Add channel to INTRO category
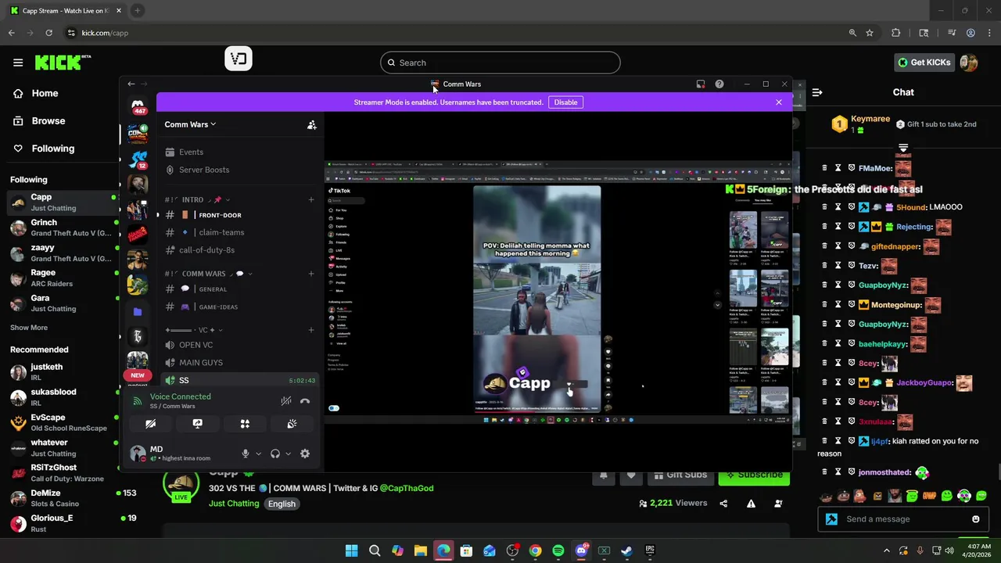Screen dimensions: 1001x563 coord(310,200)
